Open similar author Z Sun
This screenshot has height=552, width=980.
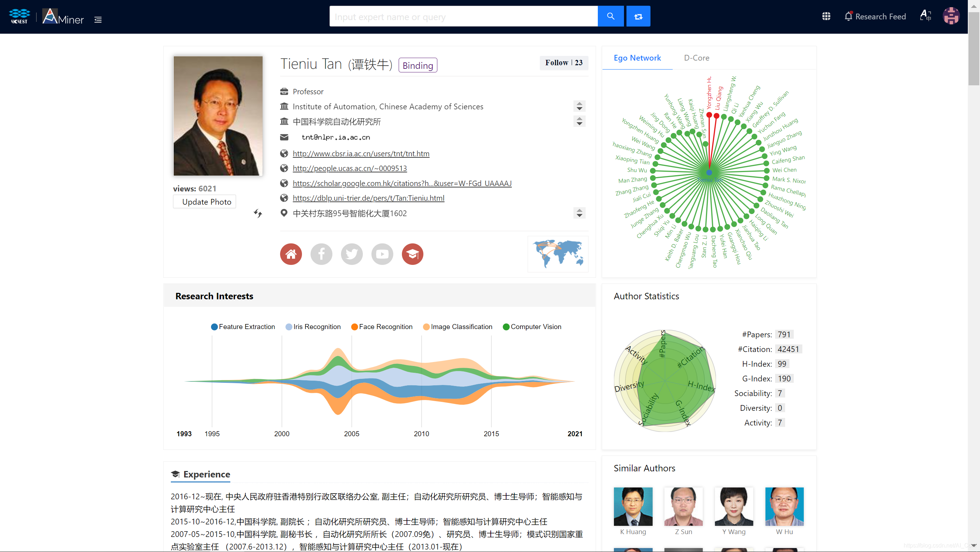click(x=683, y=511)
